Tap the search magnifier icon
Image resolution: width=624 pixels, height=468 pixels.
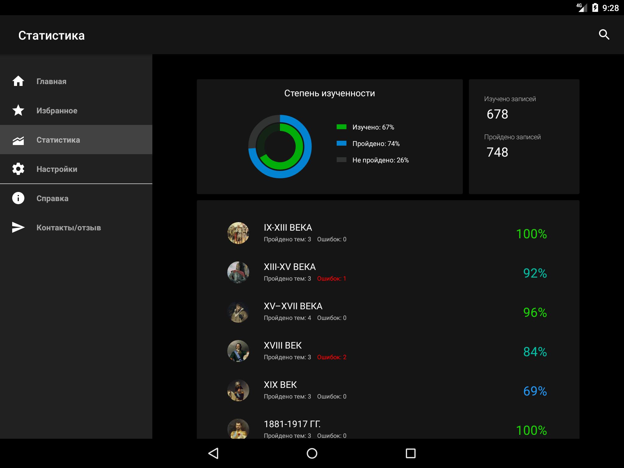(604, 35)
